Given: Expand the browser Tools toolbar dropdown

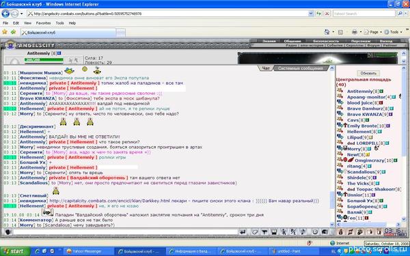Looking at the screenshot, I should pos(394,32).
